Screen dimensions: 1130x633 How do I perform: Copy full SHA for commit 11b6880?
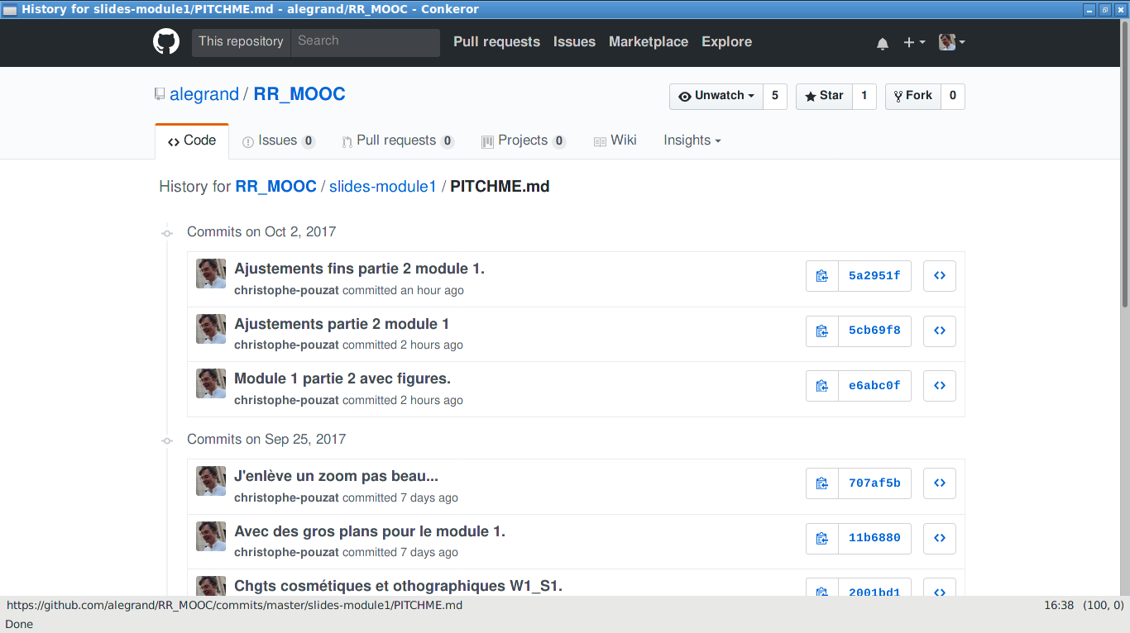(x=821, y=539)
